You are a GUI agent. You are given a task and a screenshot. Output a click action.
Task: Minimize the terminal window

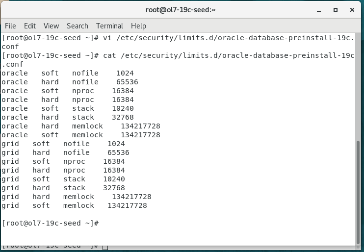(x=319, y=9)
